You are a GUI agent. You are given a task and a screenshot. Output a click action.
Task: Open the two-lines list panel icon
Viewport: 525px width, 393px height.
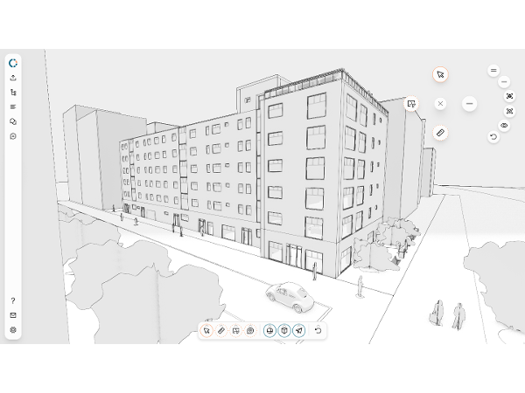point(13,107)
